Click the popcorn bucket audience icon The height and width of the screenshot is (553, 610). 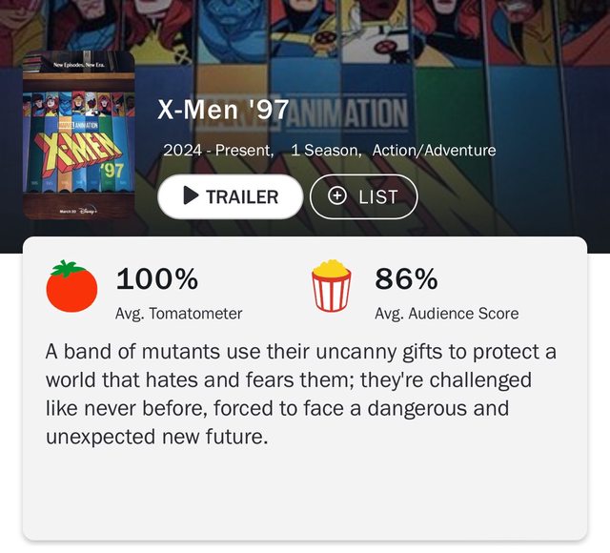pos(331,289)
